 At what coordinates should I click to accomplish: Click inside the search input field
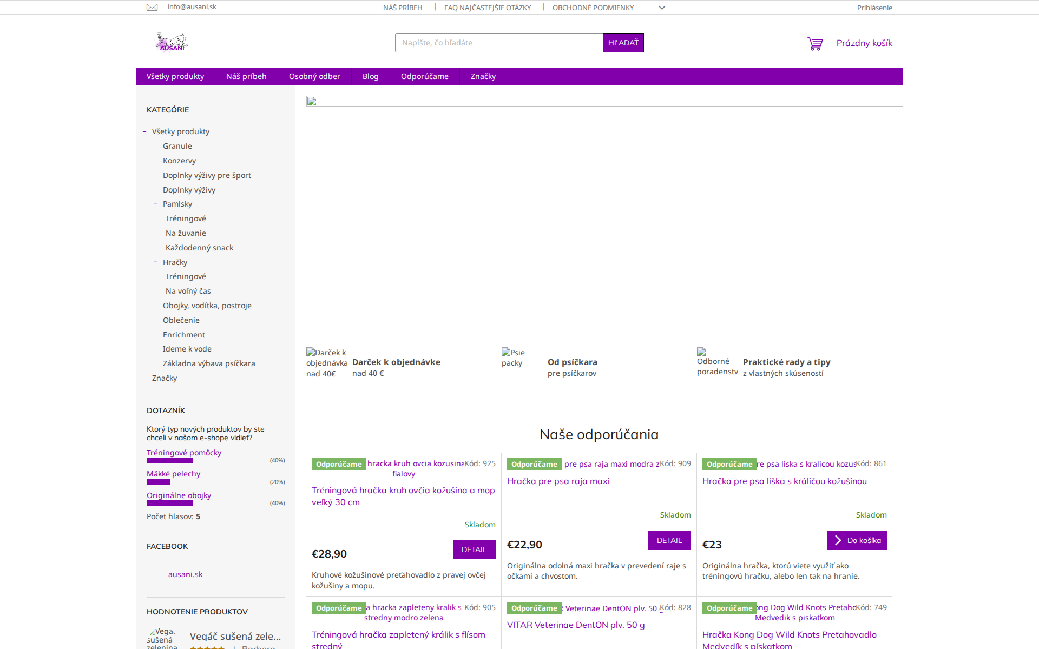[x=498, y=43]
